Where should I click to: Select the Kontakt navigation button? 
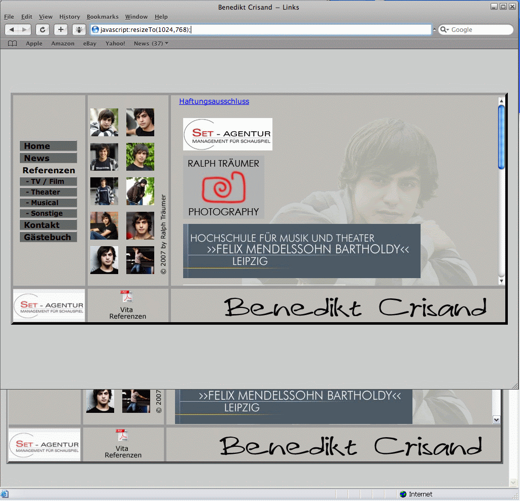[48, 225]
